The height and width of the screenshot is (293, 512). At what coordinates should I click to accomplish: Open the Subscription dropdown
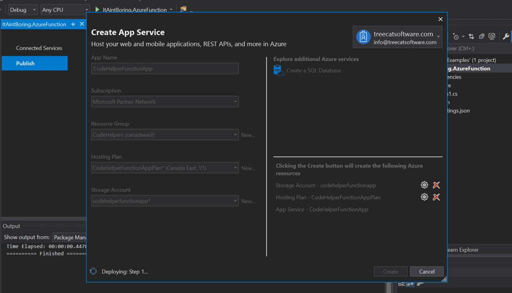click(165, 102)
